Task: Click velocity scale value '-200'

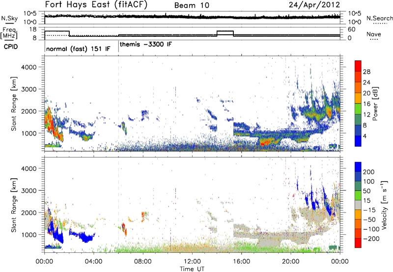Action: pos(371,239)
